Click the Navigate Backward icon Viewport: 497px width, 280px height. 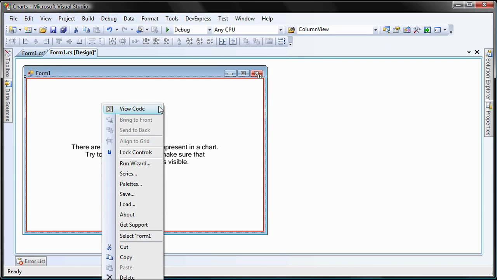pos(140,30)
